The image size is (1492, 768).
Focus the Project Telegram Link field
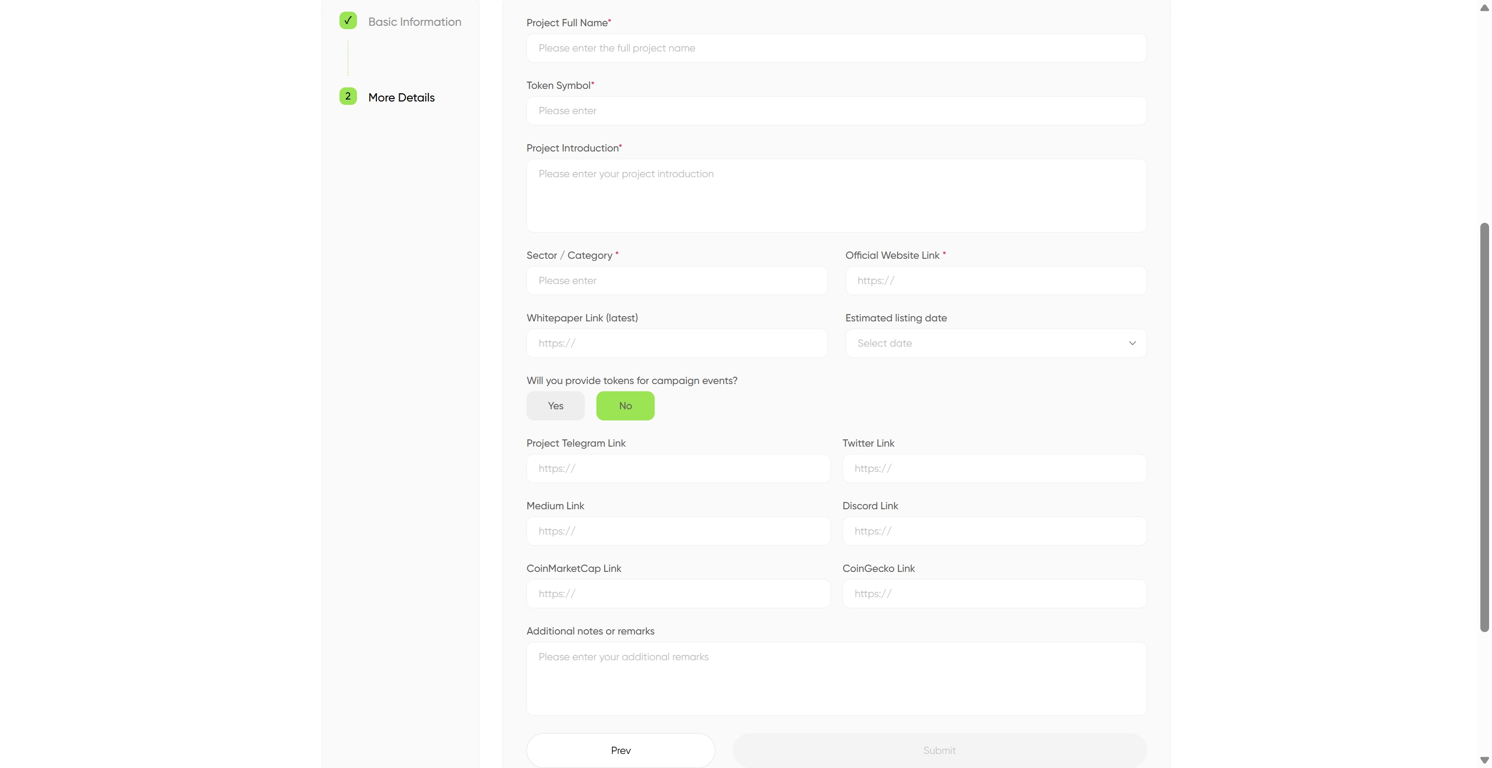point(678,468)
